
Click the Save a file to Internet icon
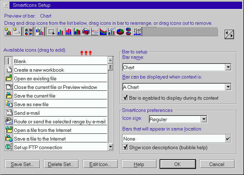click(x=9, y=138)
